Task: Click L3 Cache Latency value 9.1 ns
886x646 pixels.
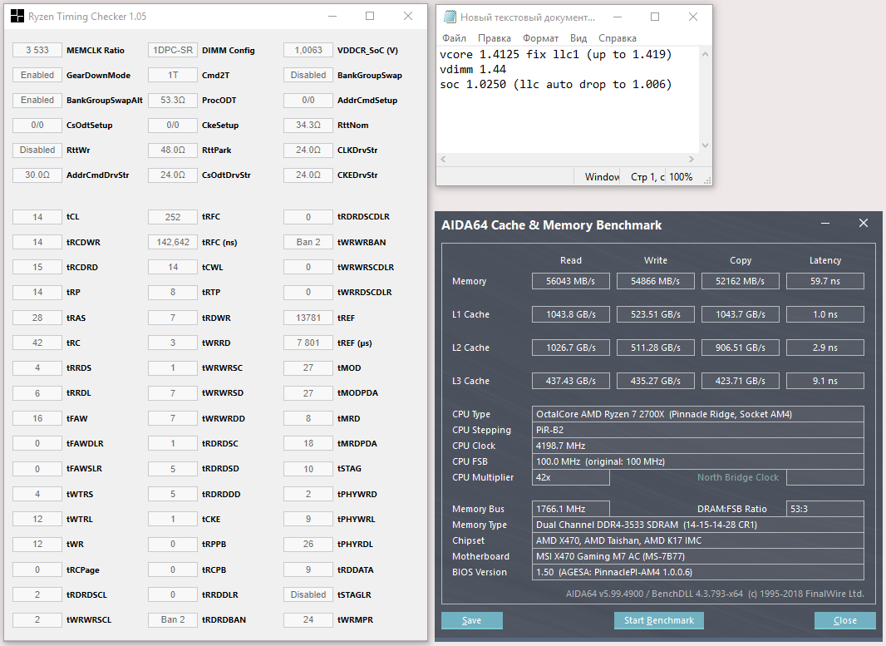Action: [825, 381]
